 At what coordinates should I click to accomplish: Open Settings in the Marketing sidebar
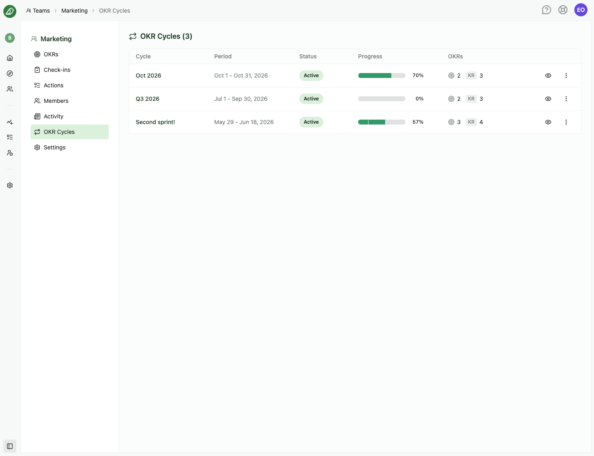tap(69, 147)
